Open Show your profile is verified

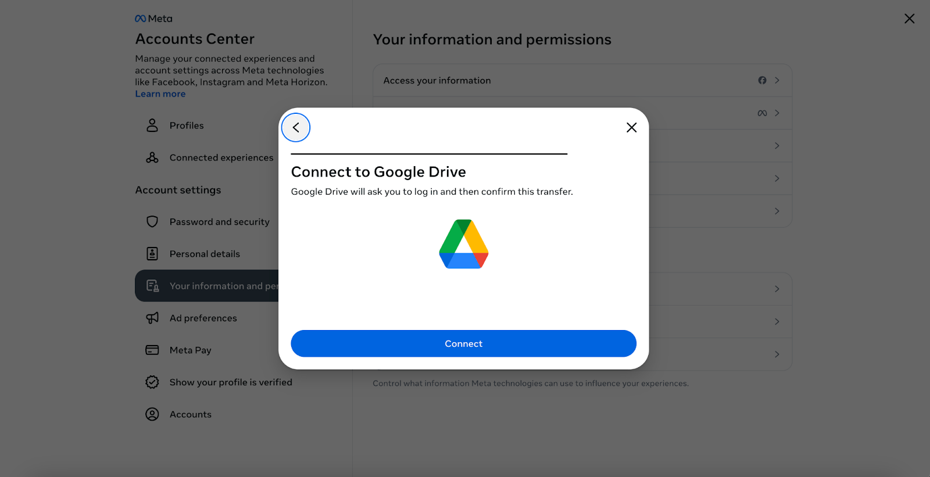[230, 382]
